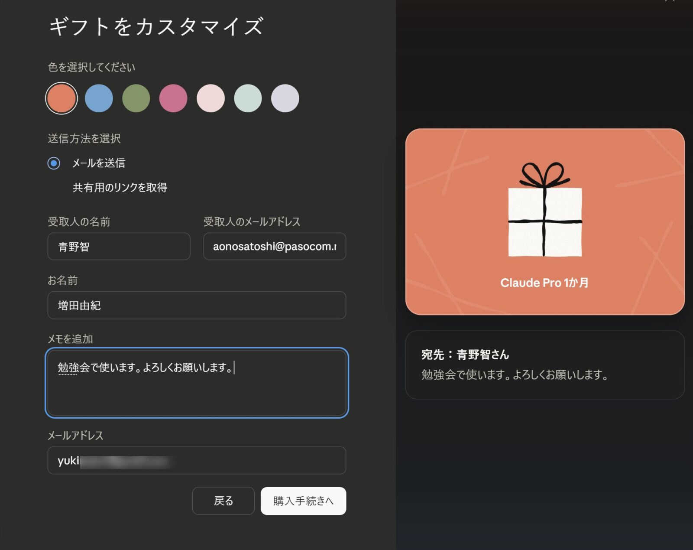Click into the メモを追加 message box
693x550 pixels.
[x=197, y=383]
